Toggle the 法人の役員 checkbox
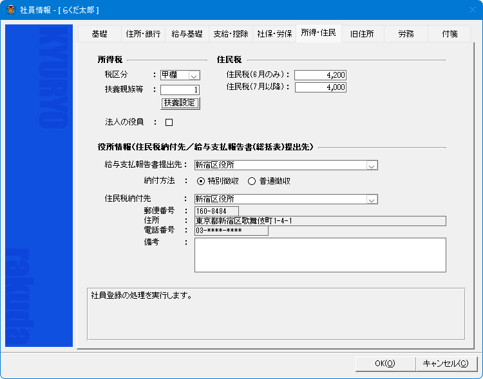This screenshot has width=483, height=379. [169, 122]
